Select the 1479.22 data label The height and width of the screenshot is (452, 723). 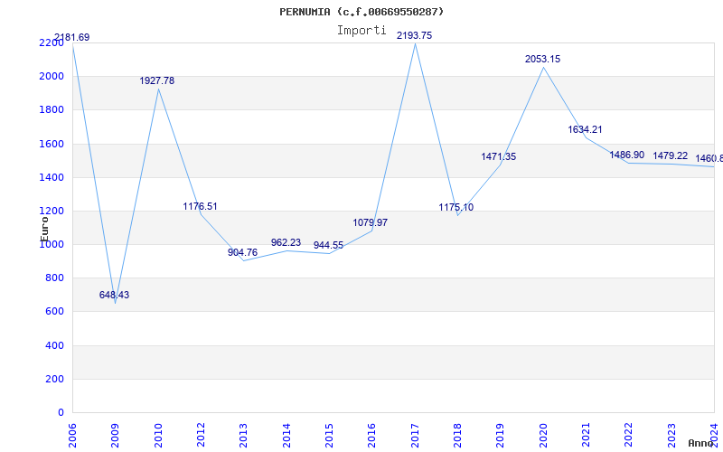coord(670,155)
